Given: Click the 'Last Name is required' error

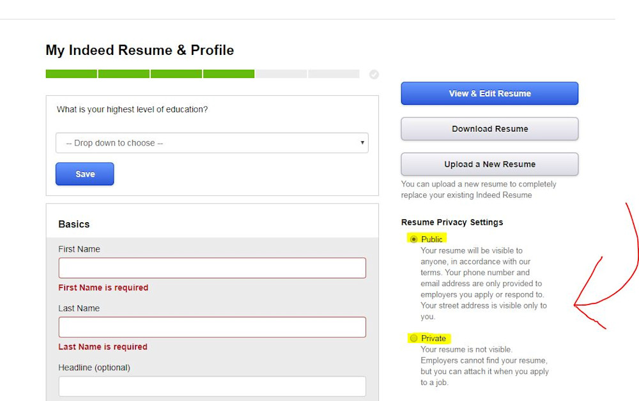Looking at the screenshot, I should pyautogui.click(x=103, y=347).
